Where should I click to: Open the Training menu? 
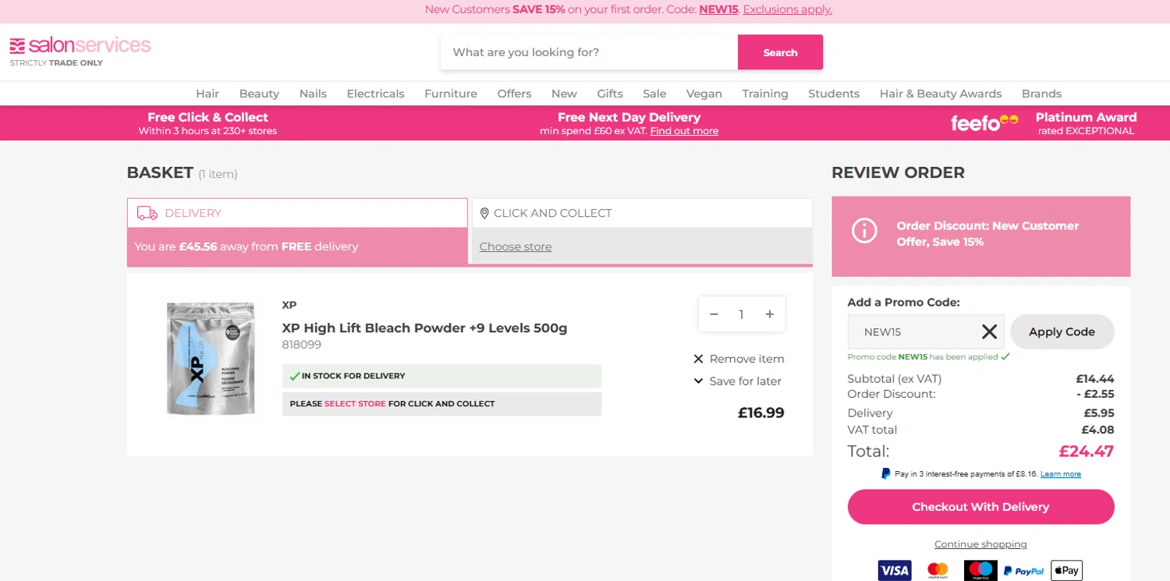765,94
